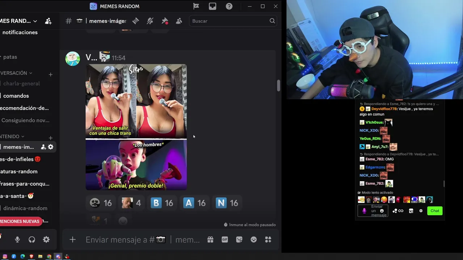
Task: Click Deyvidfloo778 username in stream chat
Action: click(x=384, y=109)
